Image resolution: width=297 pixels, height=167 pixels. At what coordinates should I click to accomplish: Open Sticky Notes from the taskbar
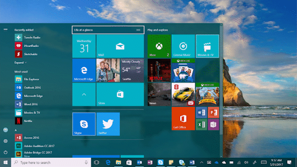pyautogui.click(x=171, y=162)
